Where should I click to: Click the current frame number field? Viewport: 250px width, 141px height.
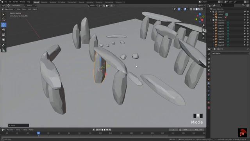coord(173,130)
